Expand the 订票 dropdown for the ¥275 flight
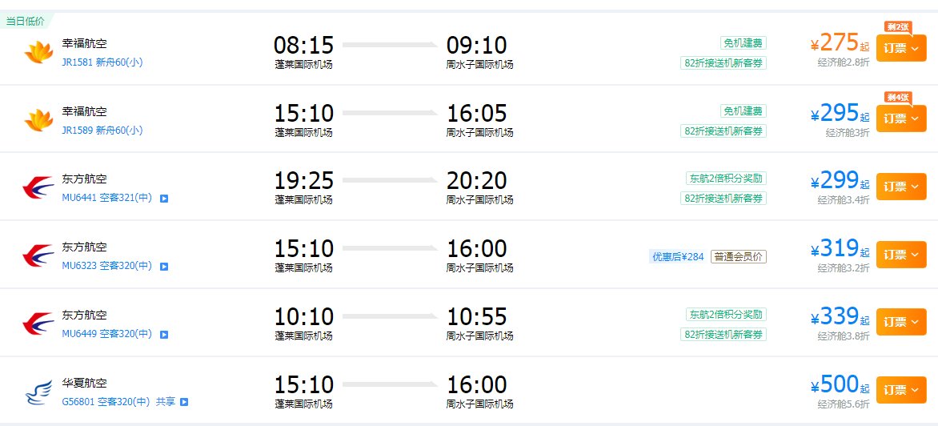Screen dimensions: 938x426 [901, 49]
